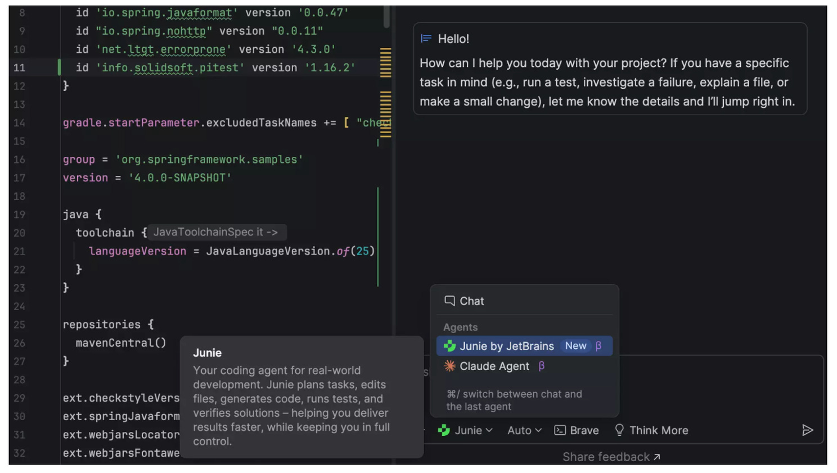This screenshot has height=473, width=837.
Task: Click 'io.spring.nohttp' plugin id
Action: tap(154, 31)
